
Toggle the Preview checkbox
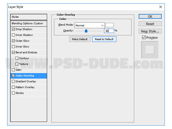(144, 37)
